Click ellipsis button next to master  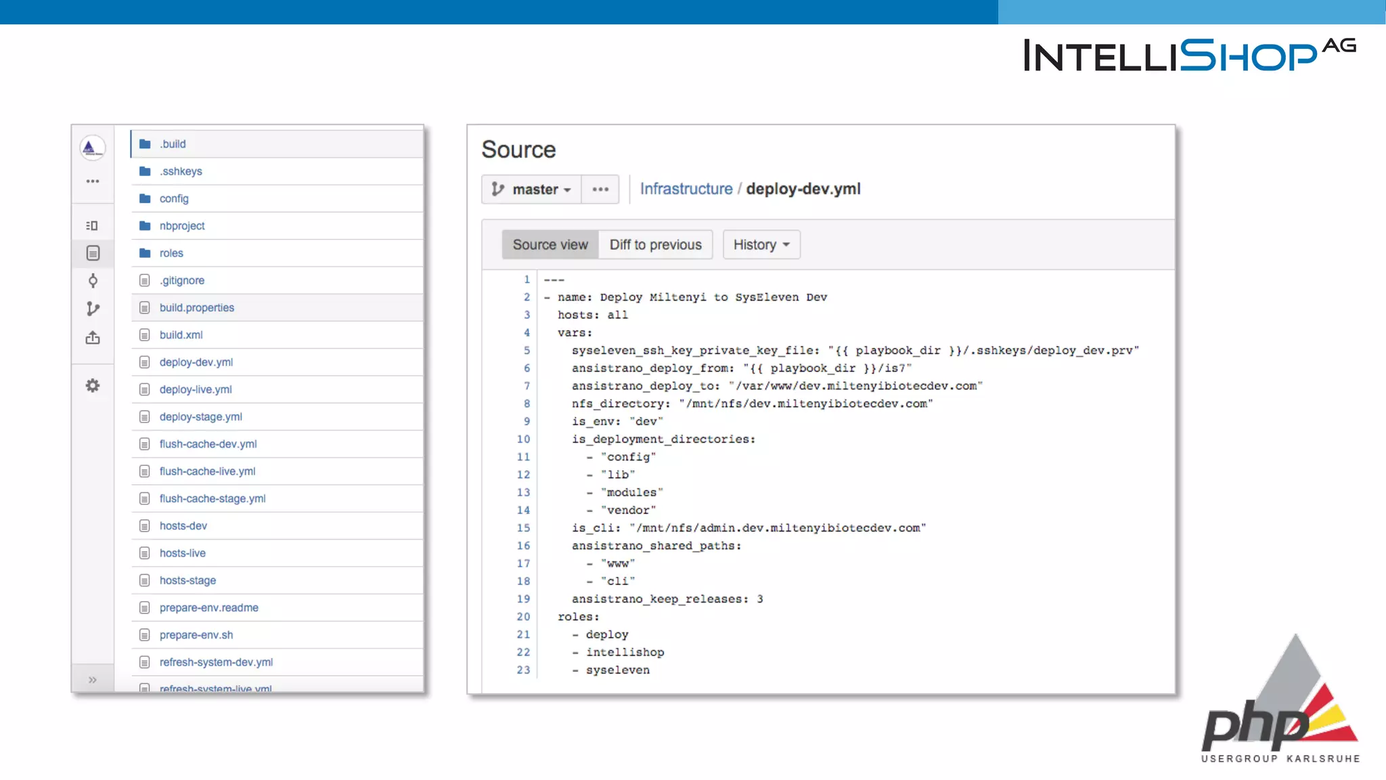click(x=600, y=190)
